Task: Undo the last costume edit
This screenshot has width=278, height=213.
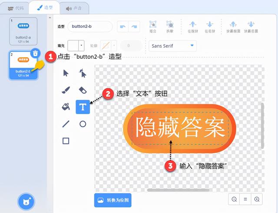Action: point(122,26)
